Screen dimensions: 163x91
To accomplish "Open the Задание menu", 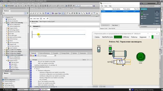I will click(x=143, y=37).
